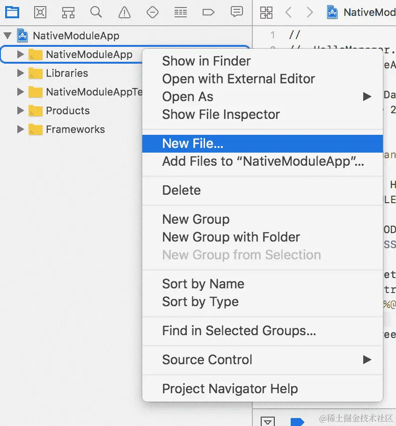Open the Open As submenu arrow
Image resolution: width=396 pixels, height=426 pixels.
click(x=367, y=96)
